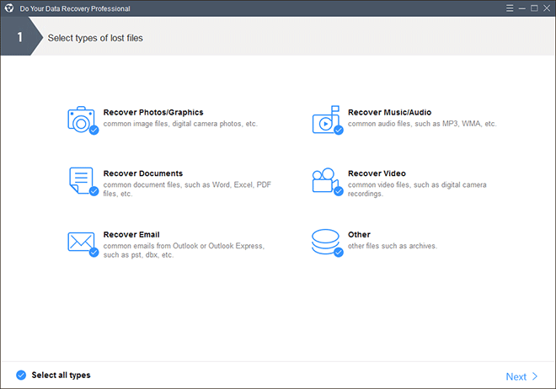The height and width of the screenshot is (389, 556).
Task: Click the document page icon for Documents recovery
Action: 81,181
